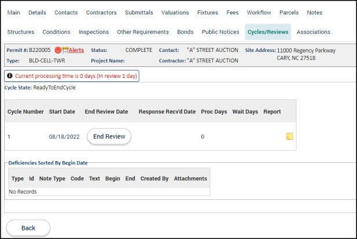Go to the Workflow tab
Image resolution: width=357 pixels, height=239 pixels.
tap(259, 13)
